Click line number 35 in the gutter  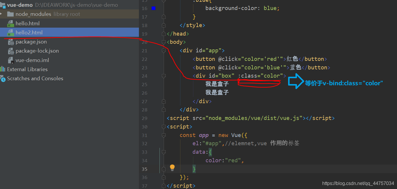[x=144, y=169]
